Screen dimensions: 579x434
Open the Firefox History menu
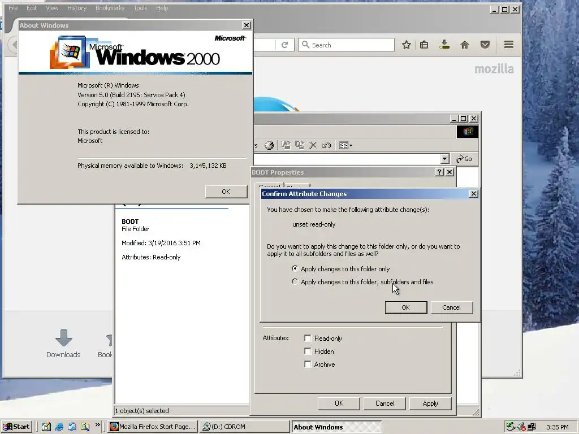tap(77, 8)
